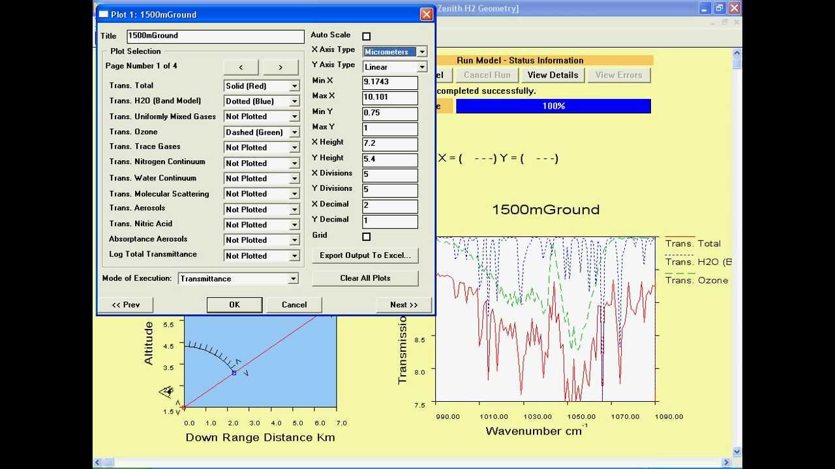
Task: Click the plot Title input field
Action: [215, 36]
